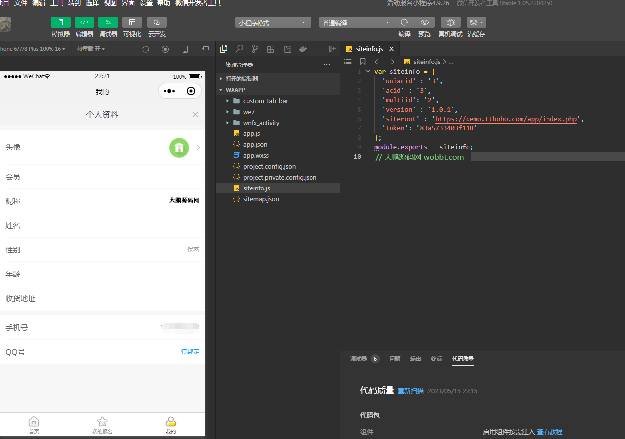Open the search panel in the sidebar

point(239,49)
